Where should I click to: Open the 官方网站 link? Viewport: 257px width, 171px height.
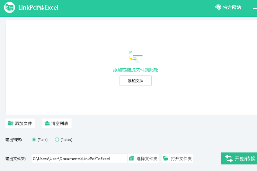click(x=232, y=7)
